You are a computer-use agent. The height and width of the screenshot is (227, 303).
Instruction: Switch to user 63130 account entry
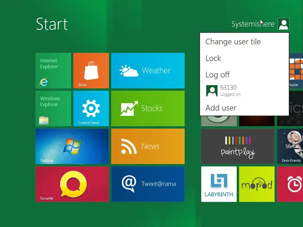(244, 91)
